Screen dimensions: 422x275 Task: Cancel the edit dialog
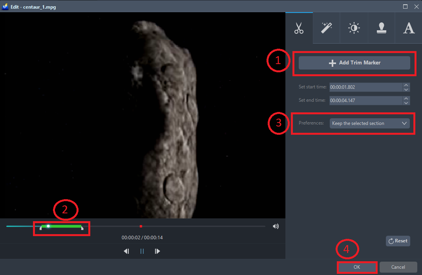[x=398, y=267]
